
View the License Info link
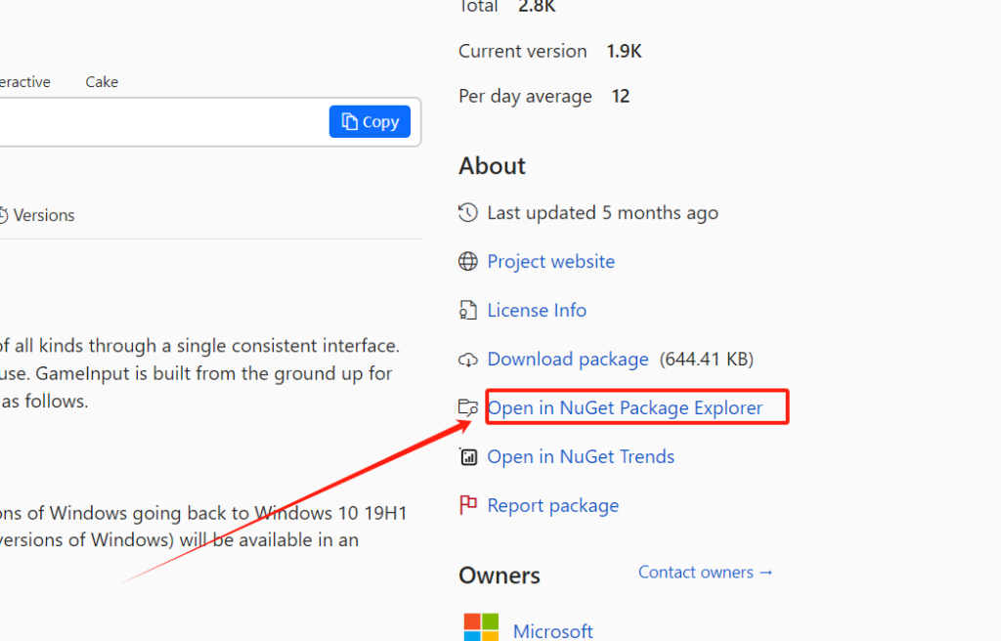click(537, 311)
